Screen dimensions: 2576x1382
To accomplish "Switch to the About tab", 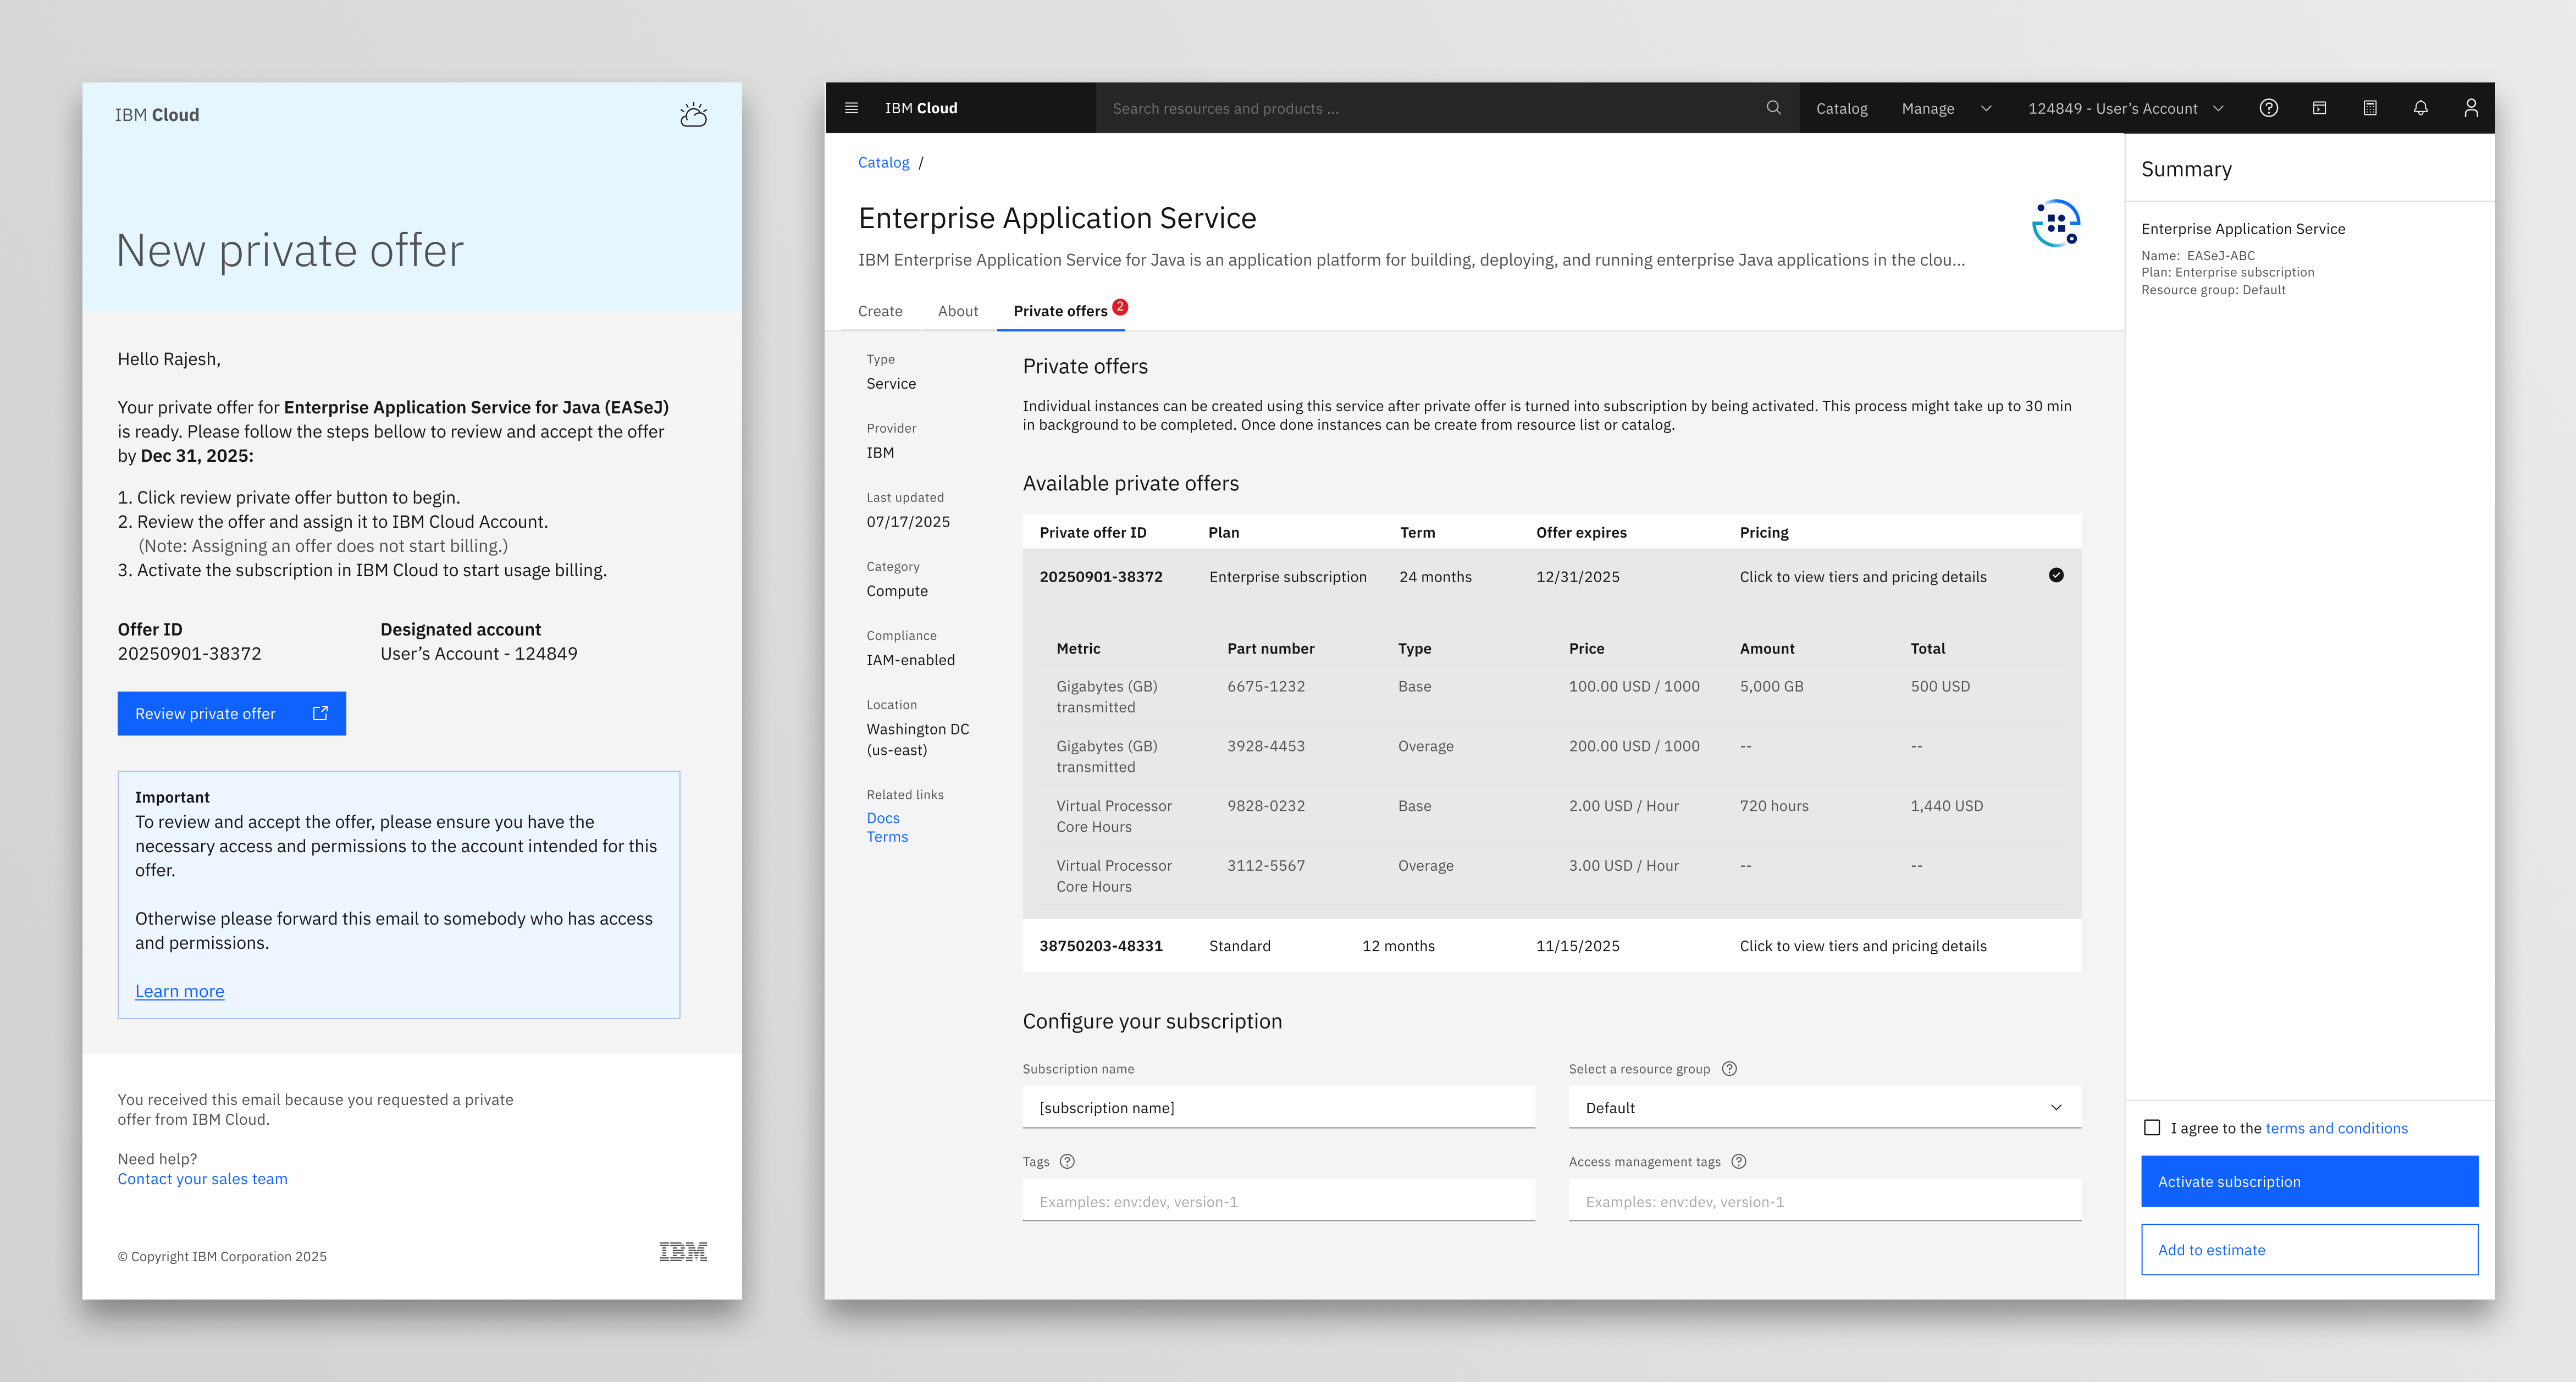I will coord(957,311).
